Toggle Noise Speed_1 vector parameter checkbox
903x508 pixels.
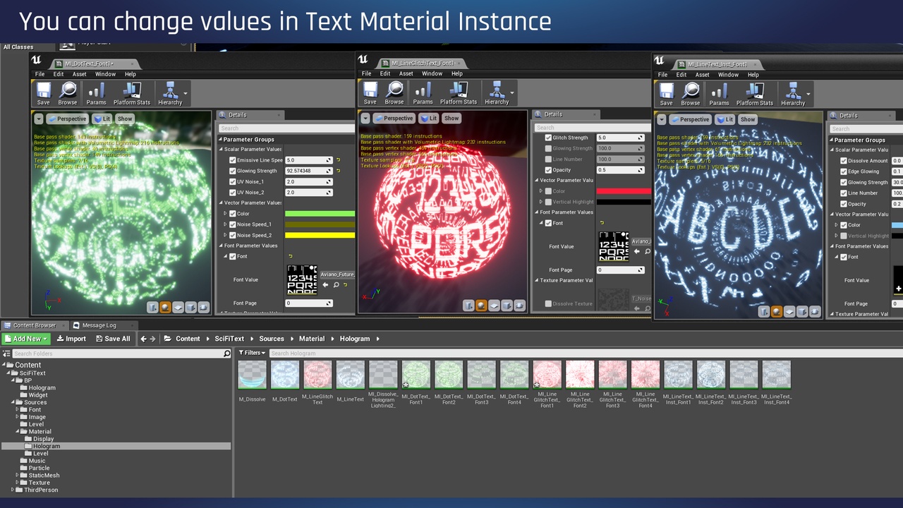coord(233,224)
